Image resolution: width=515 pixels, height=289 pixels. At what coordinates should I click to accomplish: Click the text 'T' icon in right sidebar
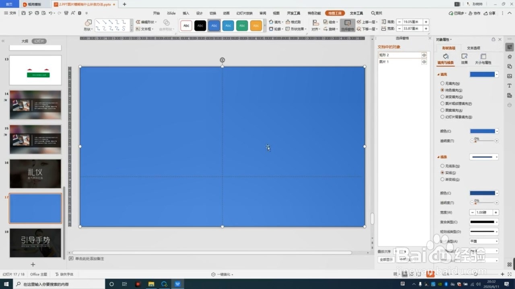tap(510, 85)
